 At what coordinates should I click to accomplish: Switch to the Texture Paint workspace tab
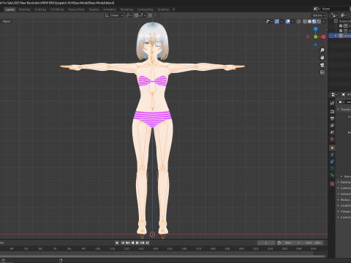pos(76,9)
